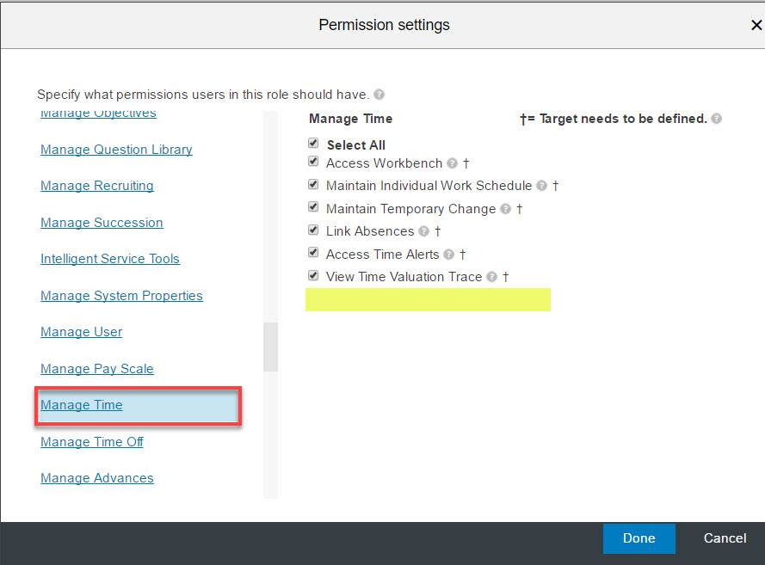Select the Manage Recruiting category
The image size is (765, 565).
tap(97, 187)
